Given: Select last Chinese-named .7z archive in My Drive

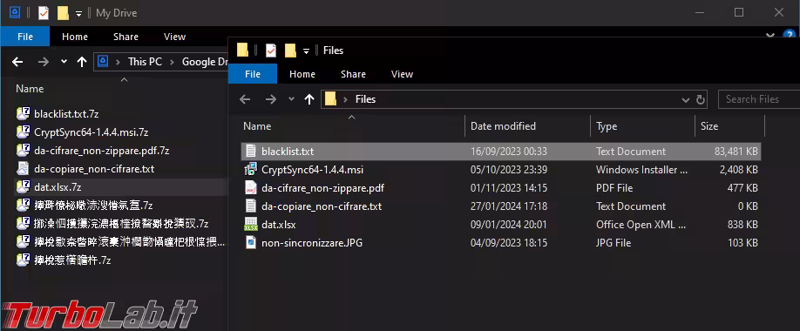Looking at the screenshot, I should (x=72, y=260).
